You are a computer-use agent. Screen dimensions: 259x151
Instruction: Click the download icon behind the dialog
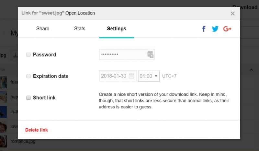coord(15,55)
